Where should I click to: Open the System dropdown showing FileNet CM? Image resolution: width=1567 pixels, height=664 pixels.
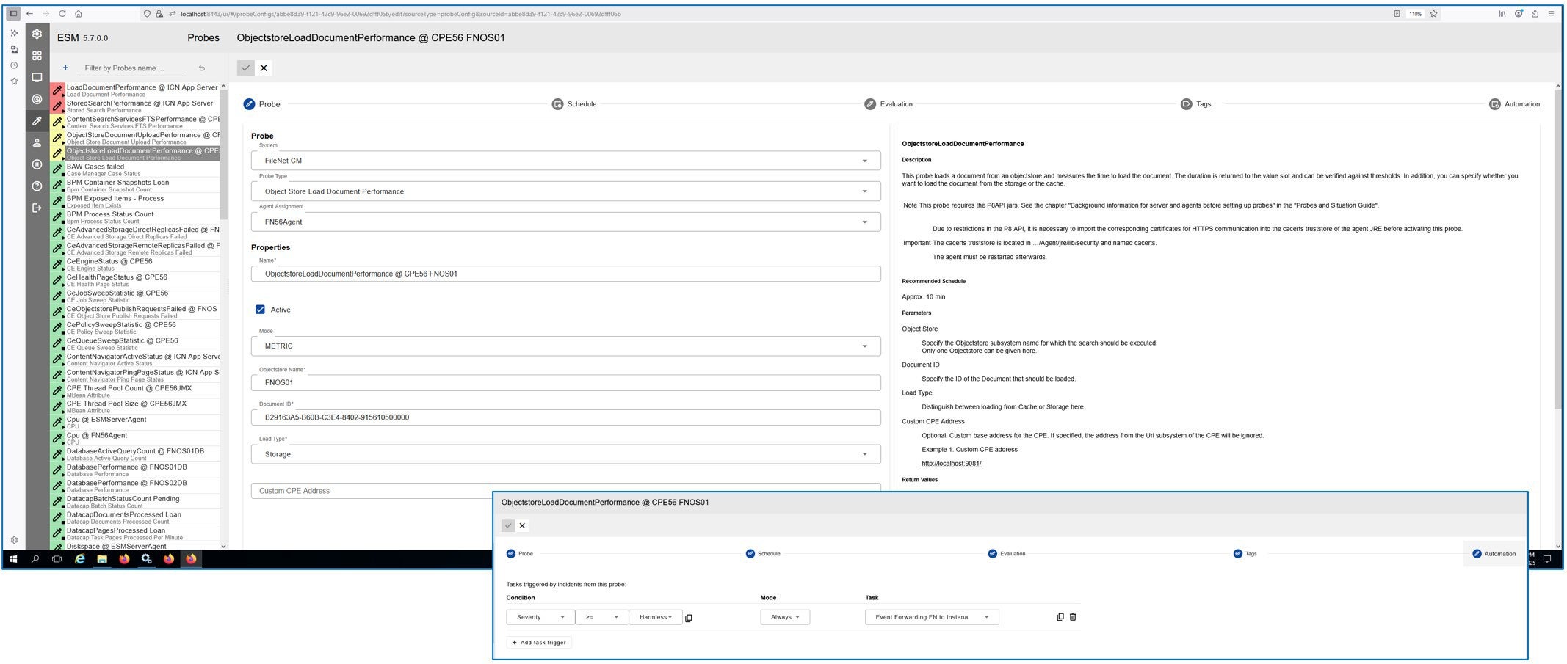click(565, 161)
